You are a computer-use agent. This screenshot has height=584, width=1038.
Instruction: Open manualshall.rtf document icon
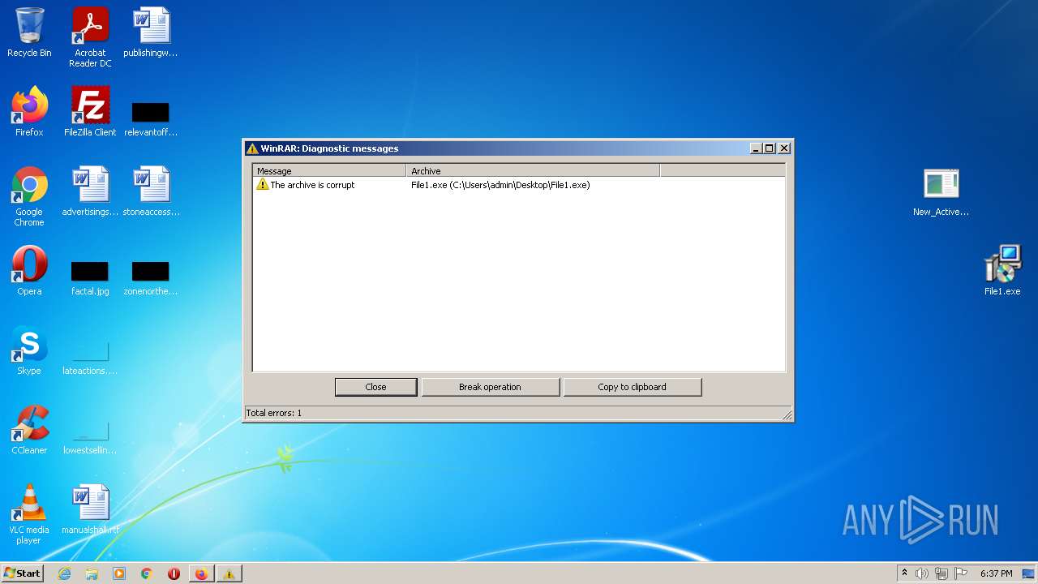click(x=90, y=509)
